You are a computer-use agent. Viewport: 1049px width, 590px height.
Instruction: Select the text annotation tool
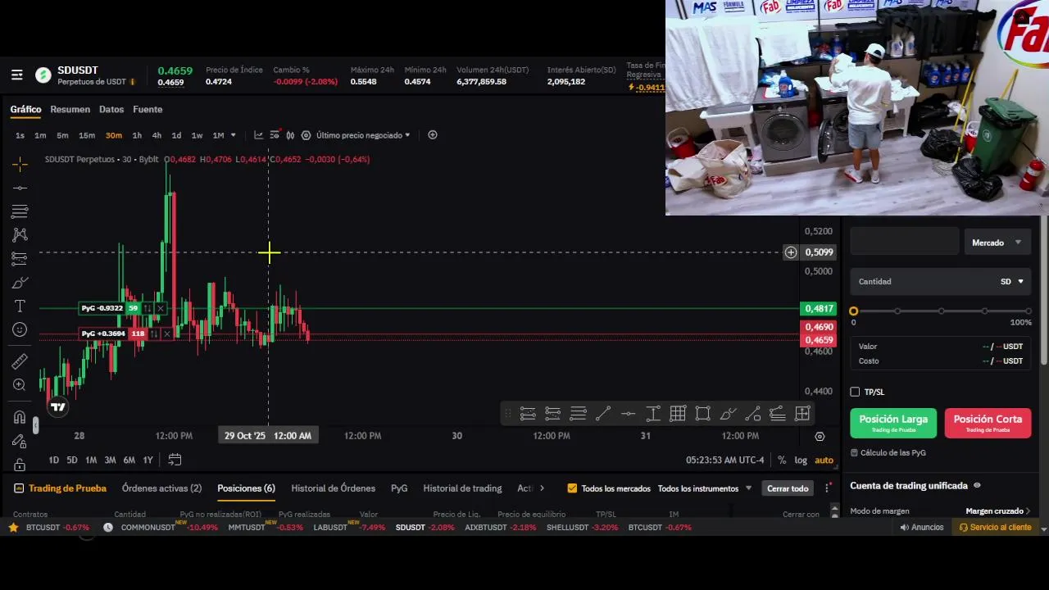coord(20,306)
